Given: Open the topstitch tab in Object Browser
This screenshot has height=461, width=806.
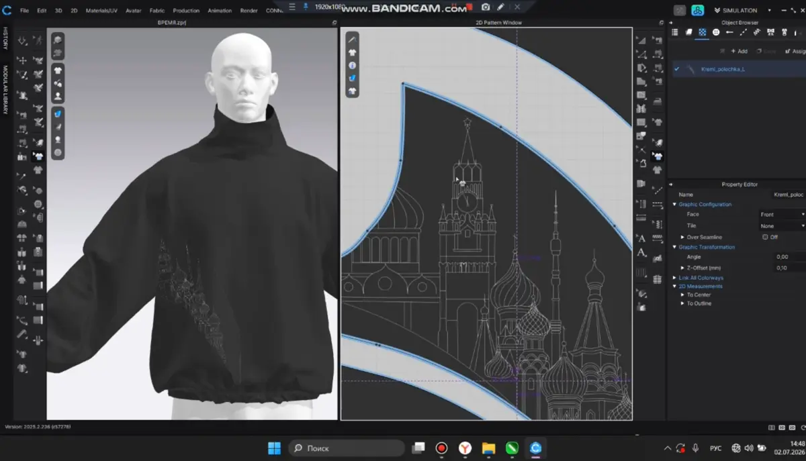Looking at the screenshot, I should [x=743, y=32].
